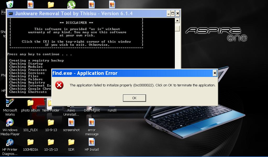Screen dimensions: 268x157
Task: Click 'Creating a registry backup' console line
Action: pos(36,60)
